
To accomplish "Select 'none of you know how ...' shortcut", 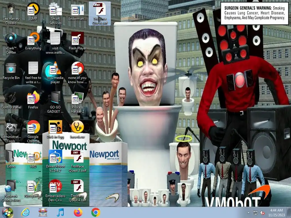I will tap(77, 73).
